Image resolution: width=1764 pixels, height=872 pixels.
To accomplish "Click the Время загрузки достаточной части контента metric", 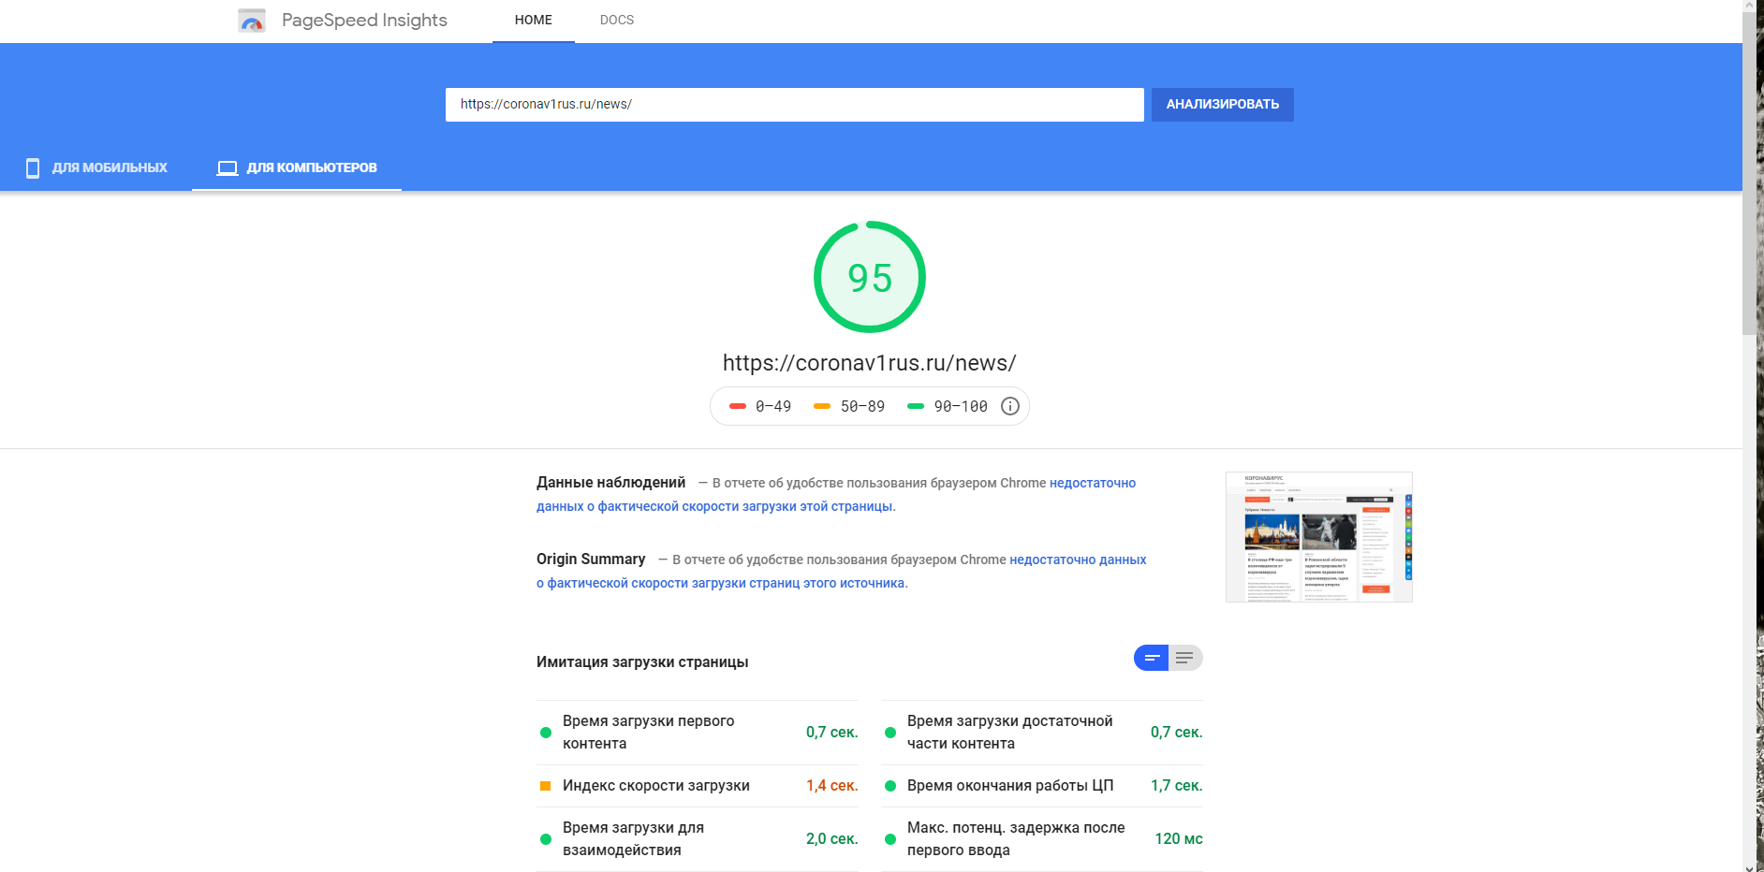I will [1042, 733].
